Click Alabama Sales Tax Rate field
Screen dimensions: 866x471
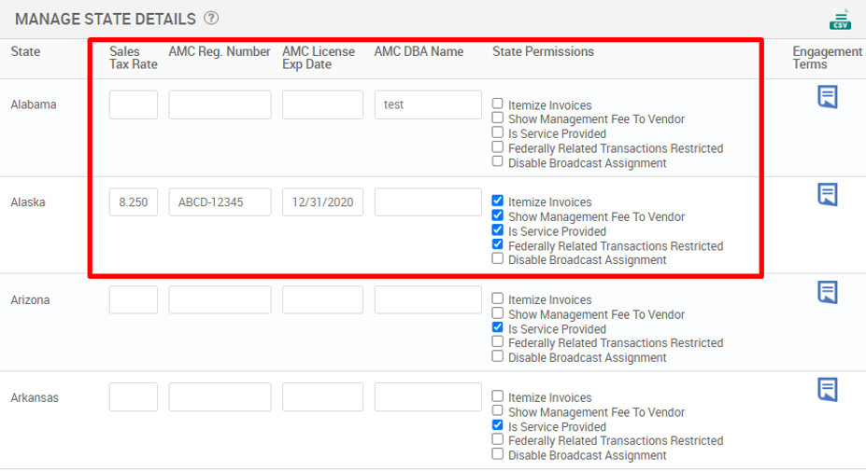133,104
